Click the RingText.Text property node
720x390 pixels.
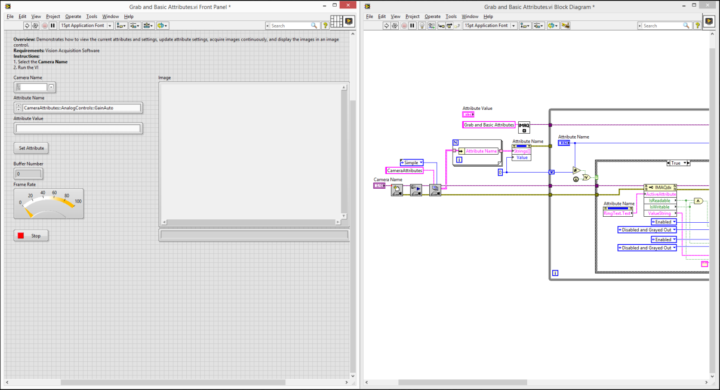pos(618,213)
